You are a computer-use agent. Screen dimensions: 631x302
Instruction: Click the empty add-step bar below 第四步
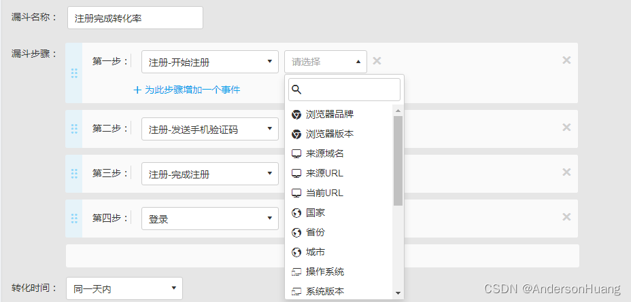pos(322,256)
